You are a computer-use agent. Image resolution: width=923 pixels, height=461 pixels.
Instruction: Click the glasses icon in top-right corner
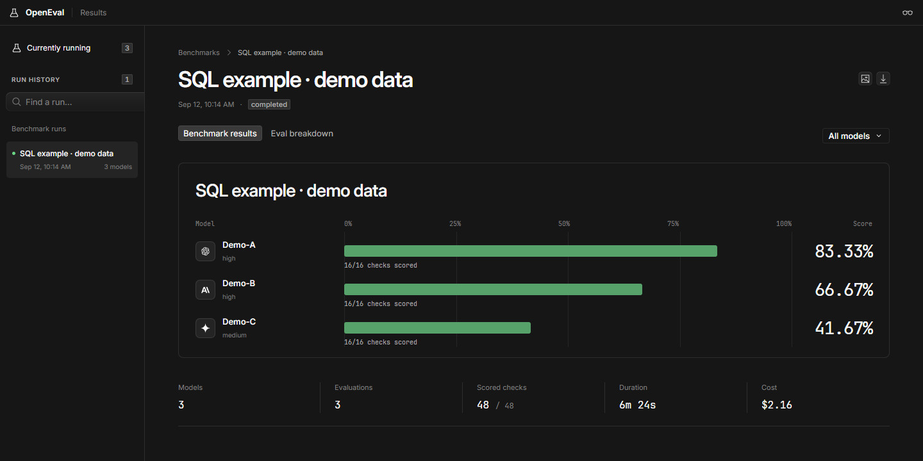point(908,13)
